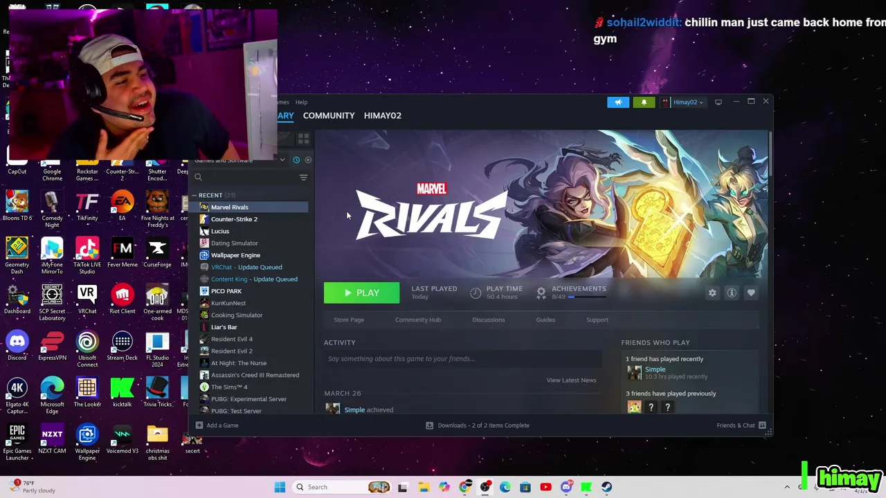The width and height of the screenshot is (886, 498).
Task: Click Steam icon in the taskbar
Action: click(x=606, y=487)
